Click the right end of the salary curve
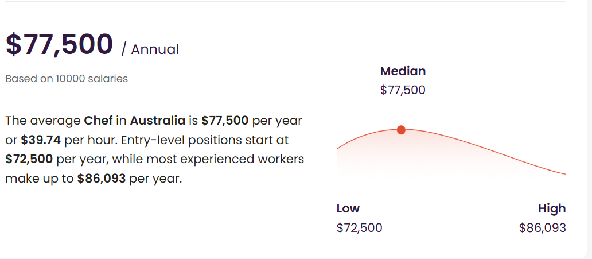Screen dimensions: 592x259 [x=564, y=173]
